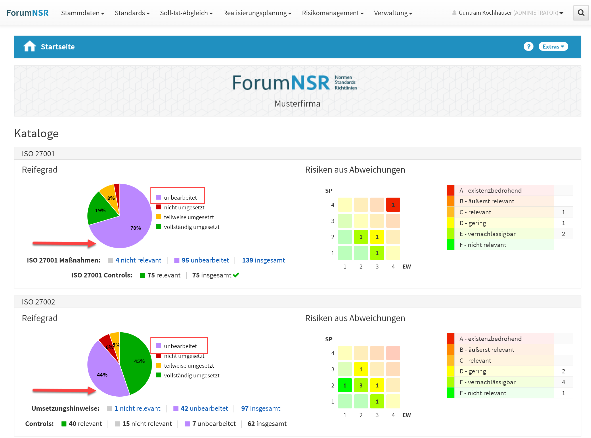591x438 pixels.
Task: Toggle the 'unbearbeitet' legend entry in the ISO 27001 chart
Action: point(180,198)
